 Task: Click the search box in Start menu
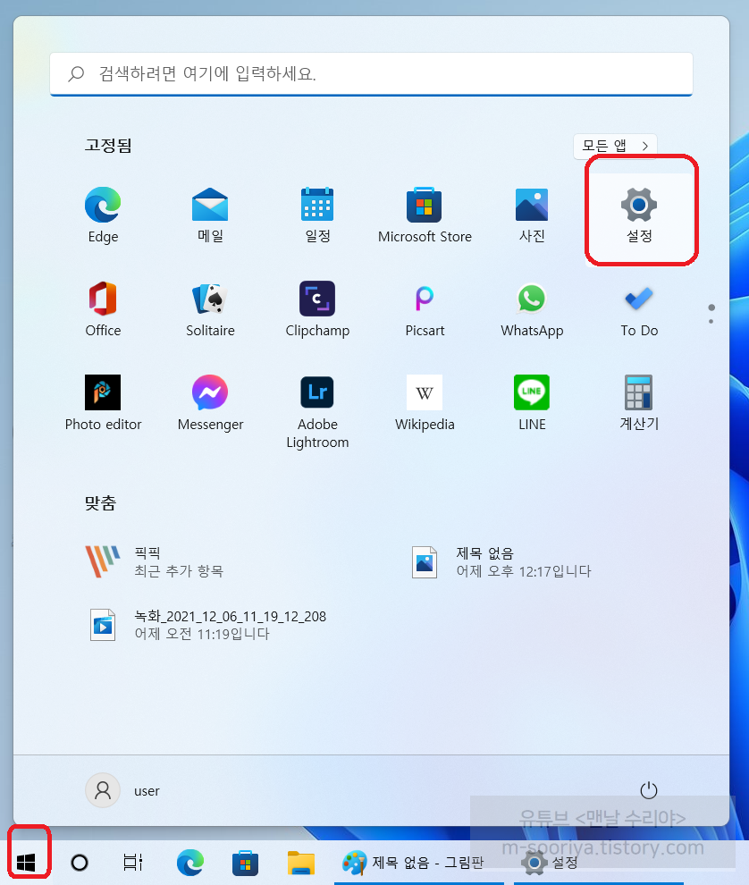pos(371,74)
